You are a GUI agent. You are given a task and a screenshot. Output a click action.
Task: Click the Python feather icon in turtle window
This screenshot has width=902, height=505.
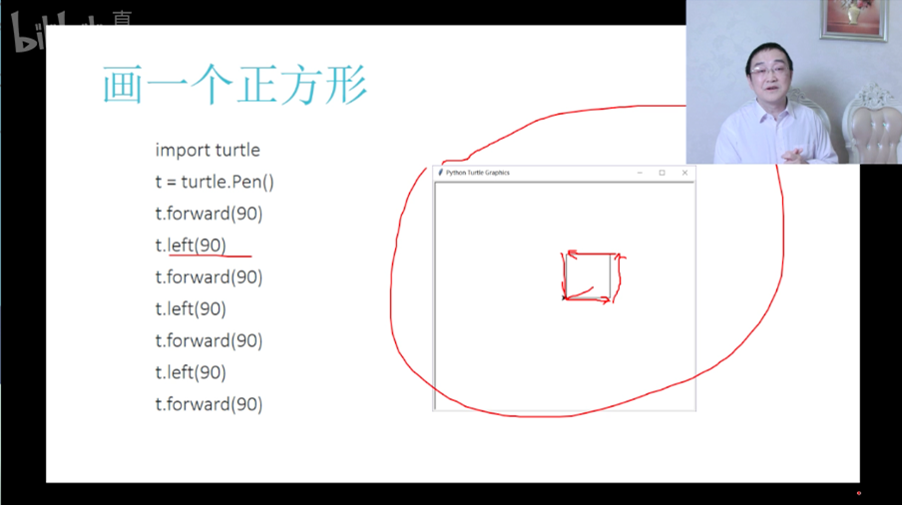pos(440,173)
